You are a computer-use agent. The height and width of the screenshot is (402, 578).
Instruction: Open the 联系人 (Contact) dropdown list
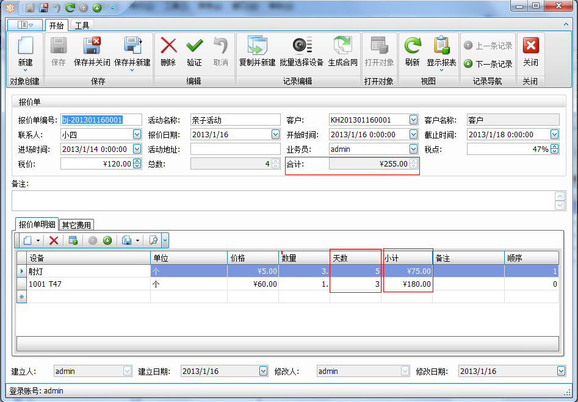coord(137,135)
